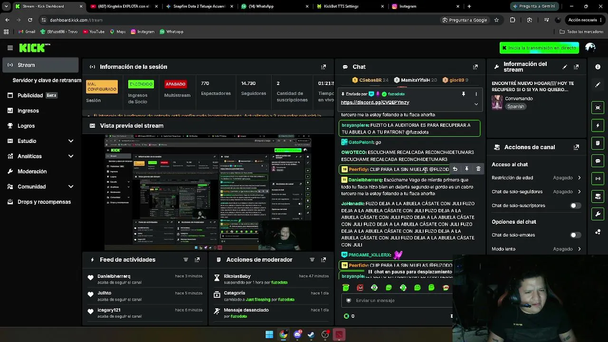Viewport: 608px width, 342px height.
Task: Expand the Comunidad sidebar section
Action: [x=71, y=187]
